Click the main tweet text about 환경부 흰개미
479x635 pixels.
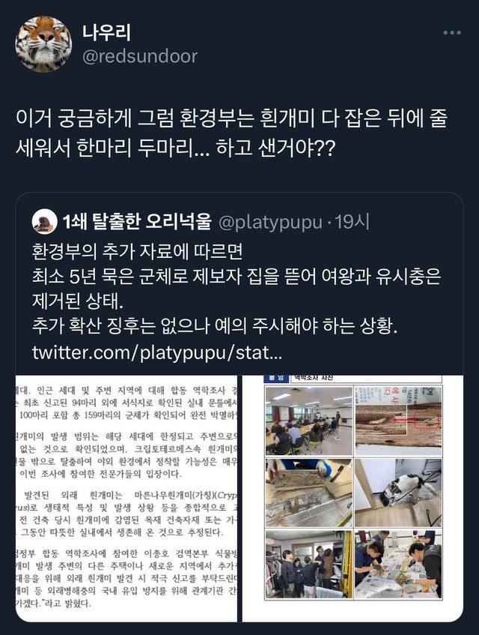pos(231,133)
